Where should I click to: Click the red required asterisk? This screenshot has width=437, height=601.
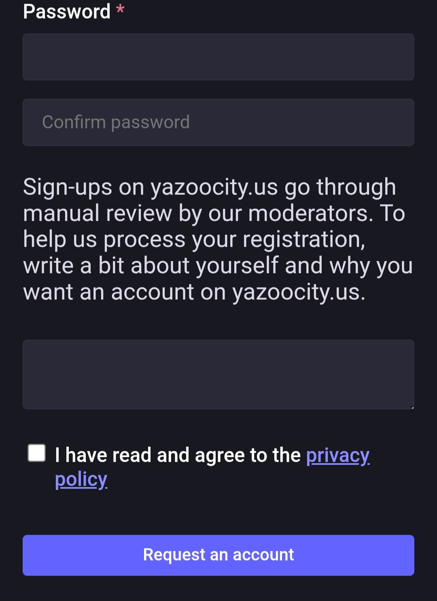tap(120, 10)
